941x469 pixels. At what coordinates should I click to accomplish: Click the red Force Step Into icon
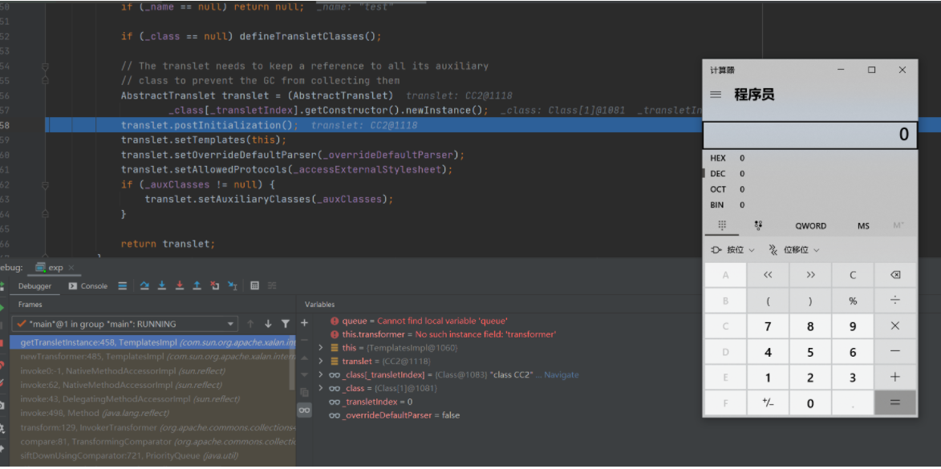(x=179, y=286)
